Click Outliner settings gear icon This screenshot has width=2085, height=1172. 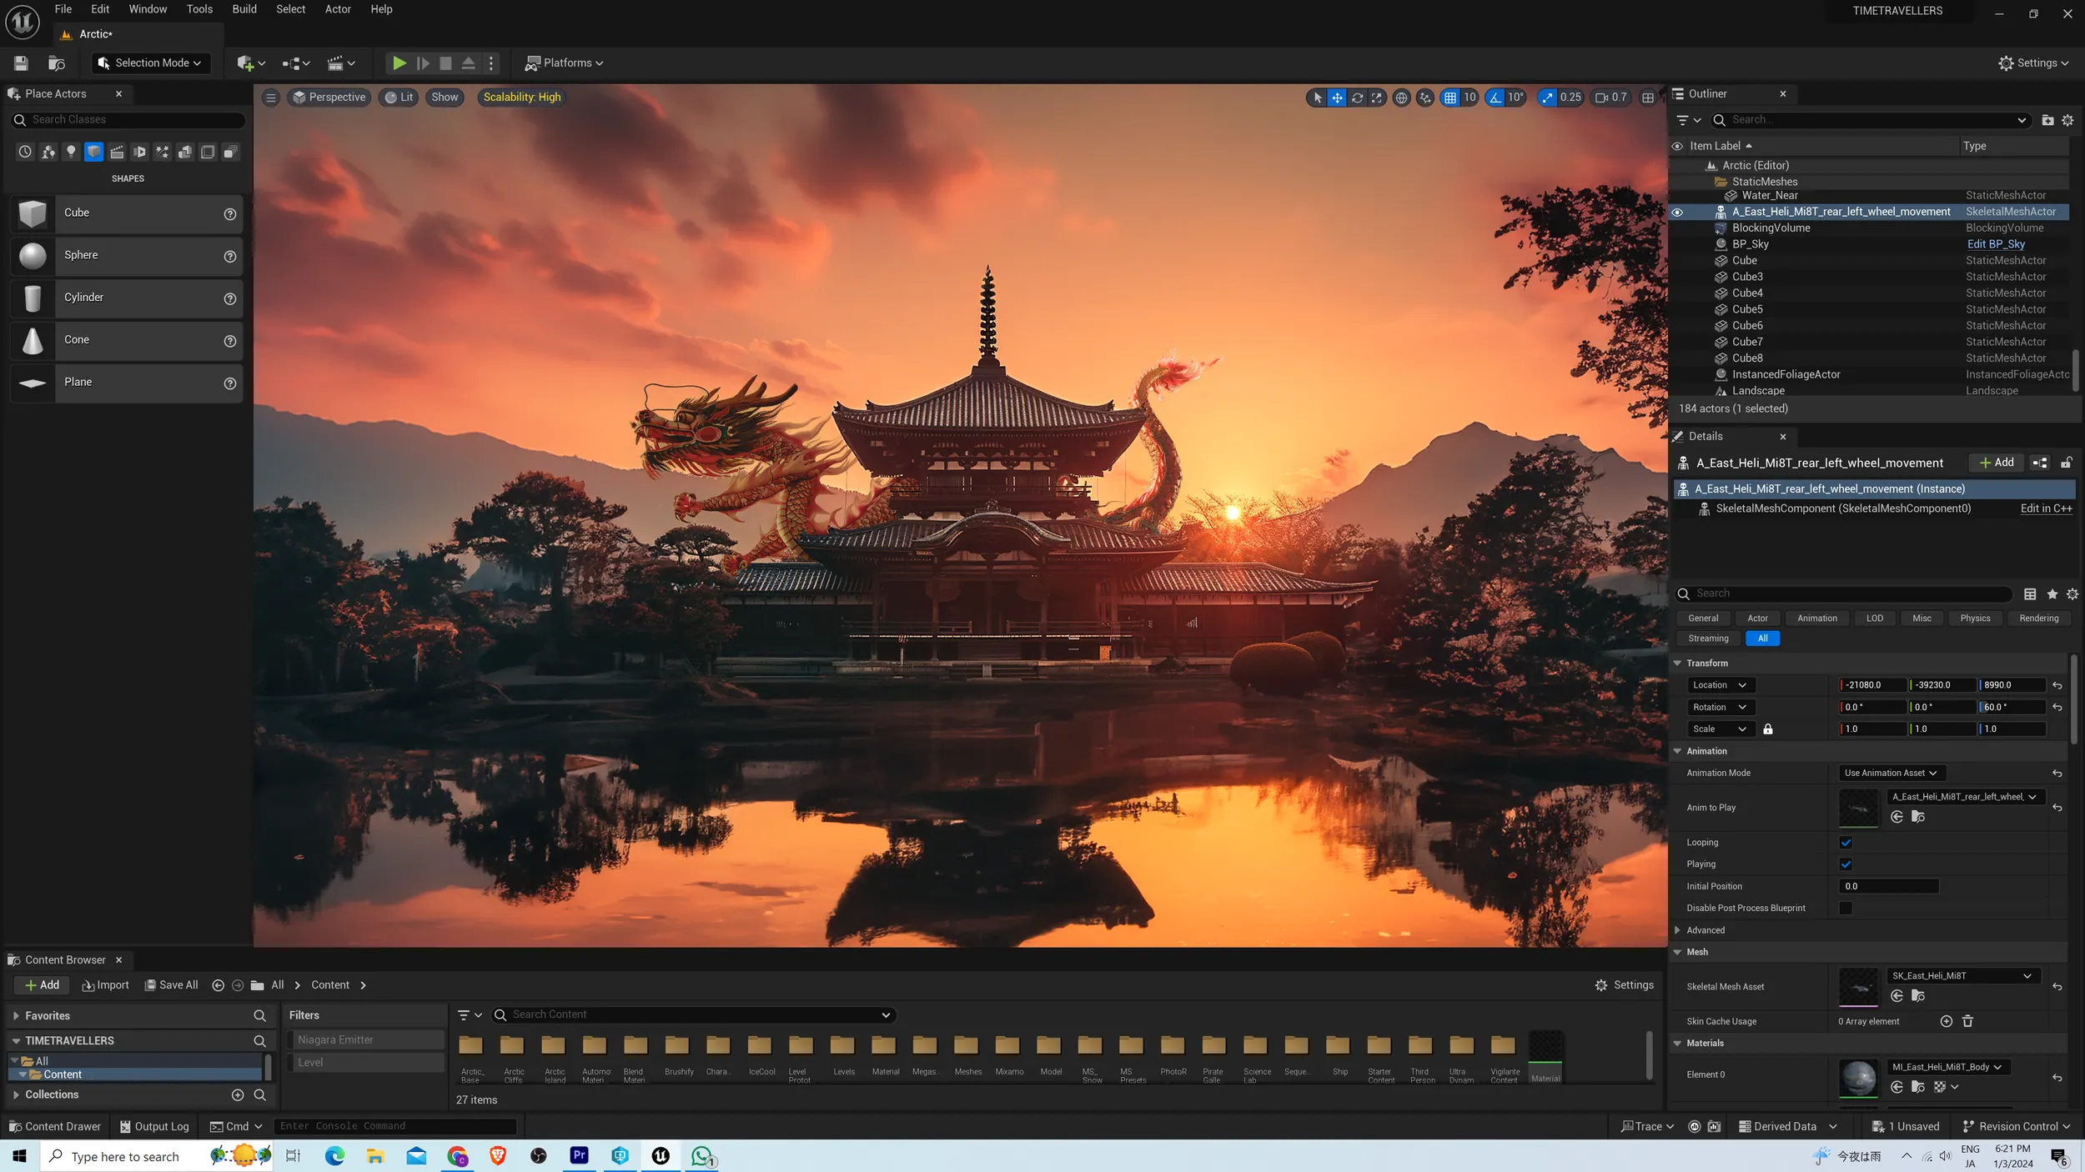point(2067,120)
